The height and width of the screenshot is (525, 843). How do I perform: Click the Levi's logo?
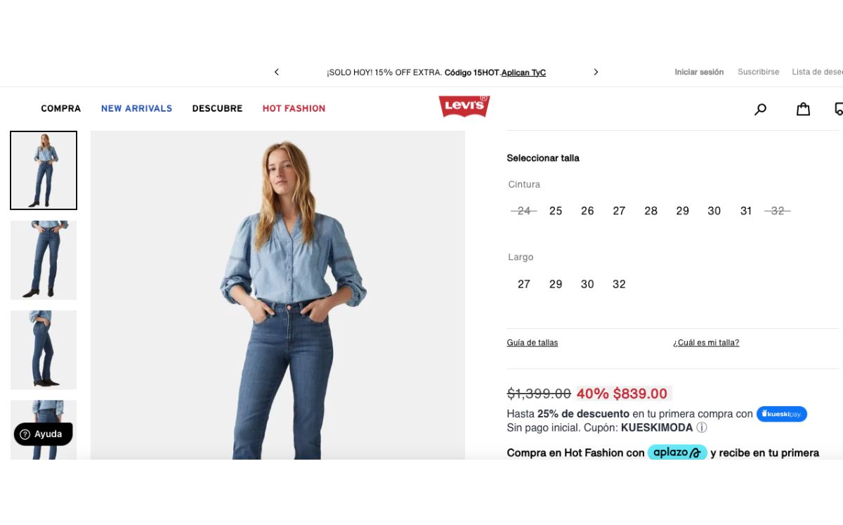point(464,106)
